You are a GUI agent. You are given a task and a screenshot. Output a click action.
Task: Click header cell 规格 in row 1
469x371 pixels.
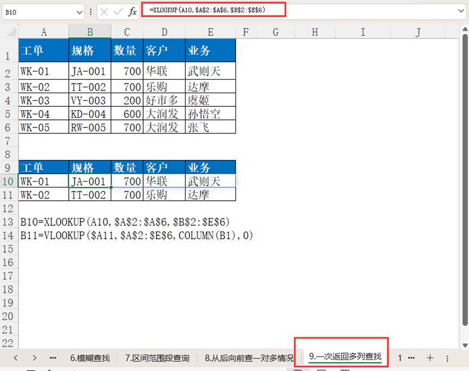(x=89, y=50)
